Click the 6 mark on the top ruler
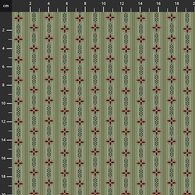195x195 pixels. click(67, 3)
